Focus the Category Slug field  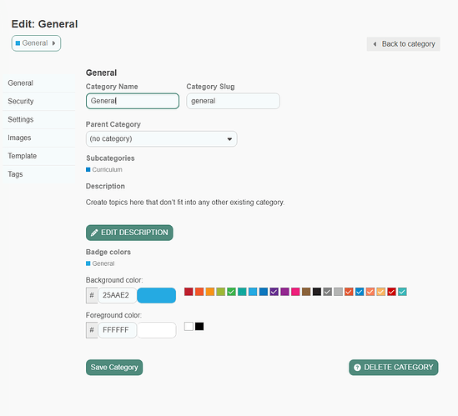click(233, 101)
